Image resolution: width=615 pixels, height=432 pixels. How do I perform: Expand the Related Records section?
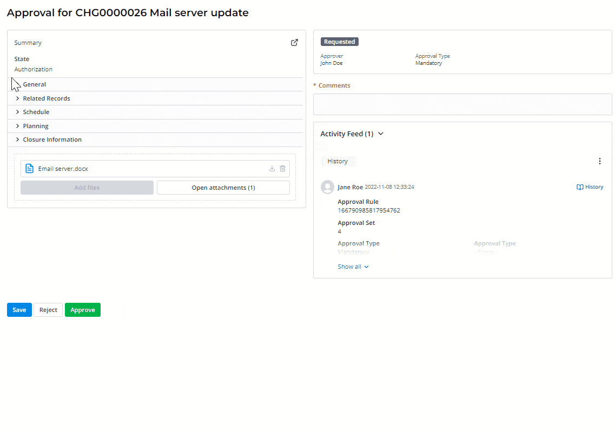46,98
